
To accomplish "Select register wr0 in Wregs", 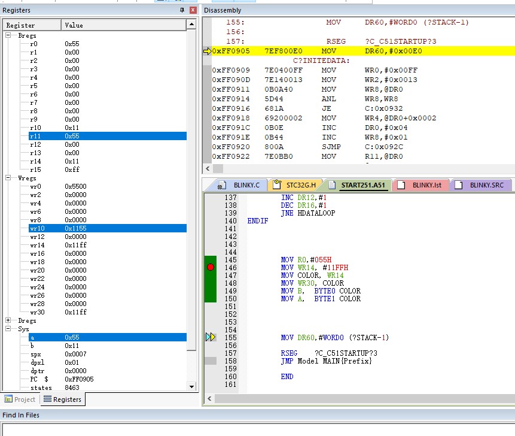I will [35, 186].
